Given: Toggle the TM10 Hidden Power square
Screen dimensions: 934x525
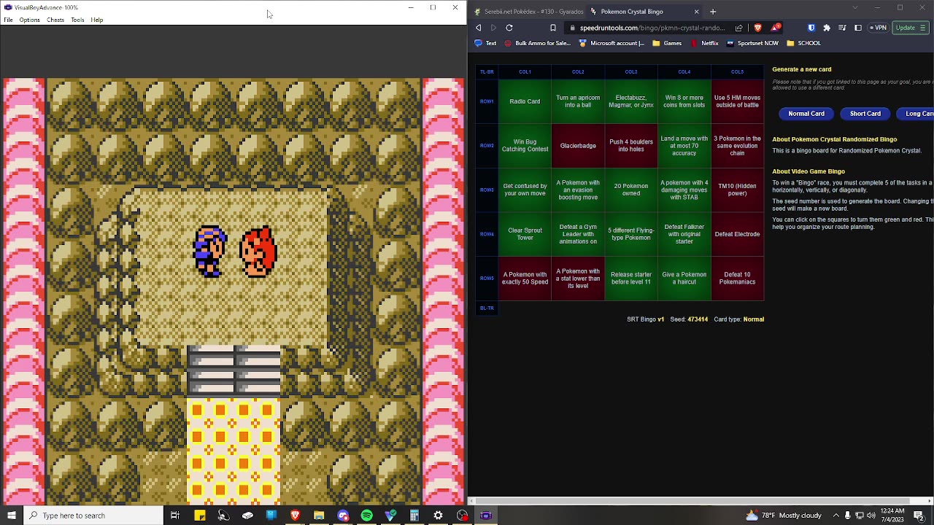Looking at the screenshot, I should point(737,190).
